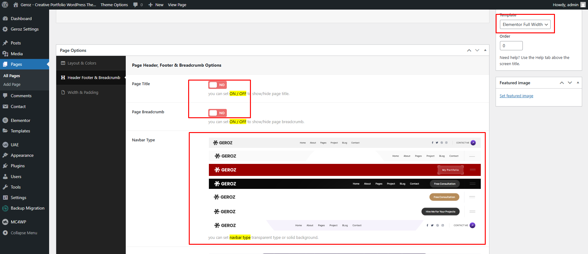This screenshot has height=254, width=588.
Task: Open the comments bubble icon in admin bar
Action: pos(135,5)
